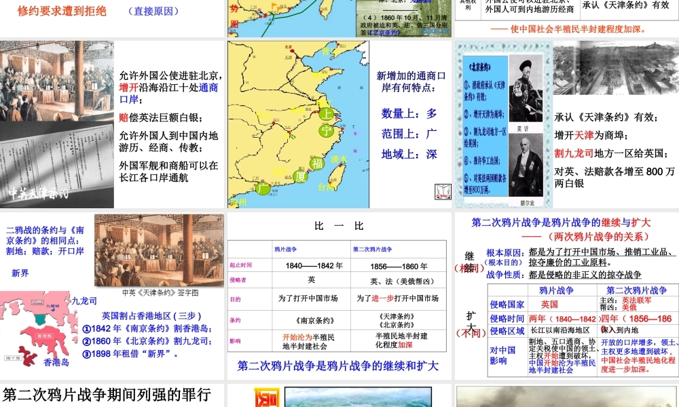Click the 起止时间 row header in 比一比 table
This screenshot has width=679, height=407.
pyautogui.click(x=241, y=265)
